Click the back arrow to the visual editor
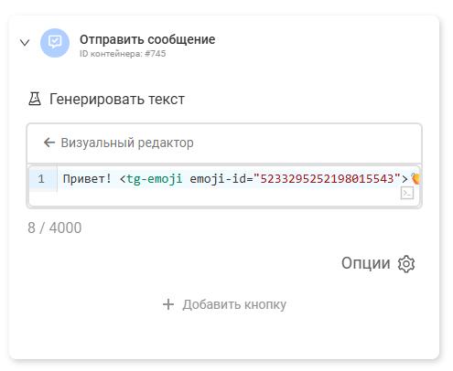 49,143
